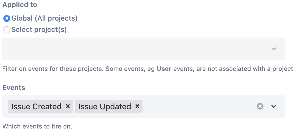Click the Applied to heading
This screenshot has height=135, width=294.
(x=20, y=5)
